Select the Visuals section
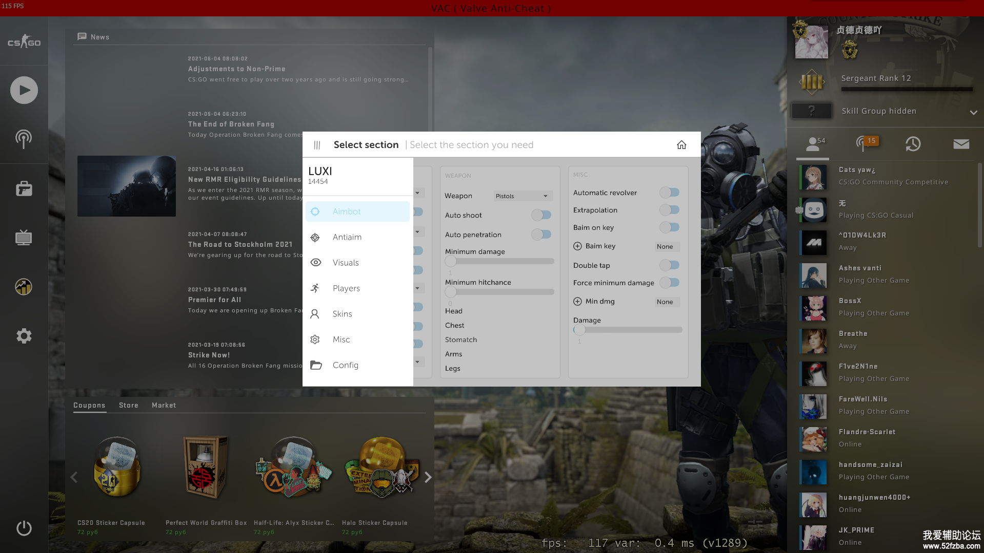 pyautogui.click(x=346, y=263)
